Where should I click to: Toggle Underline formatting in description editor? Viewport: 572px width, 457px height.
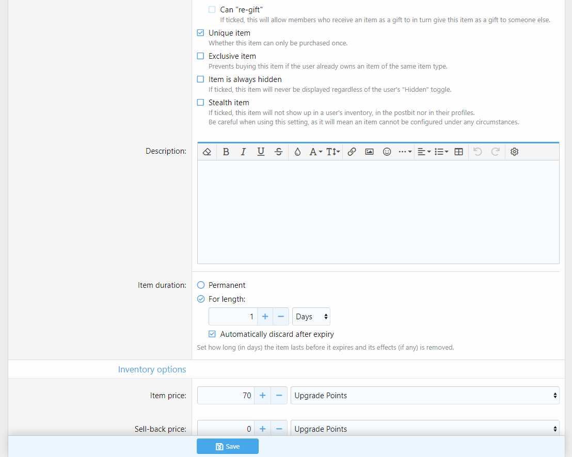point(261,152)
